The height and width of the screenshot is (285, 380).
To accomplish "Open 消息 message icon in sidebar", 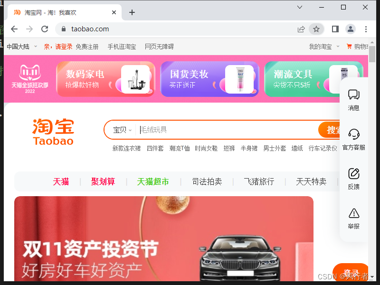I will [353, 100].
